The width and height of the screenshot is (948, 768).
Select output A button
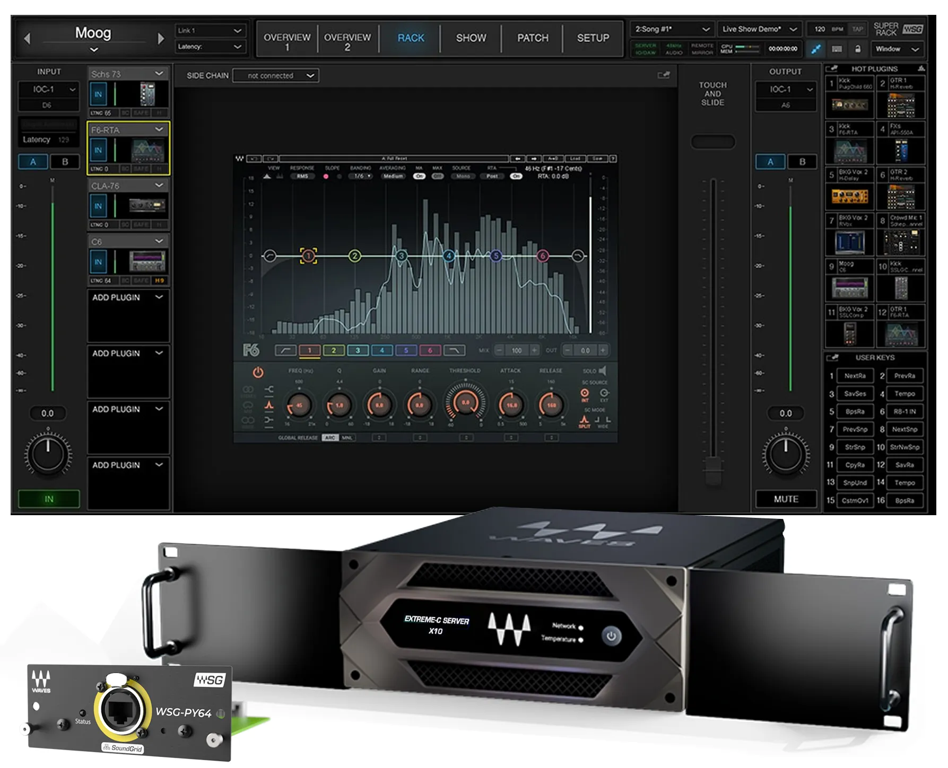coord(770,162)
